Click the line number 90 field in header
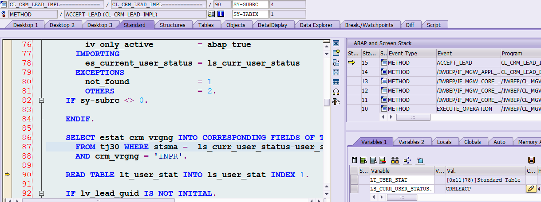This screenshot has width=541, height=202. 221,4
